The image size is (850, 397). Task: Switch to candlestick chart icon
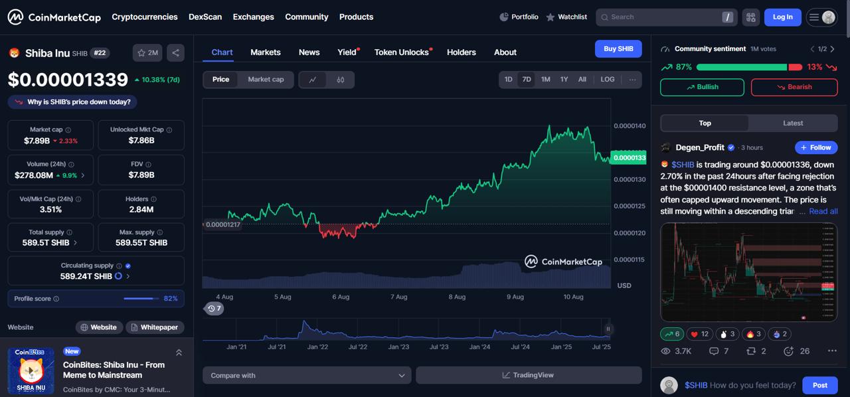point(341,80)
